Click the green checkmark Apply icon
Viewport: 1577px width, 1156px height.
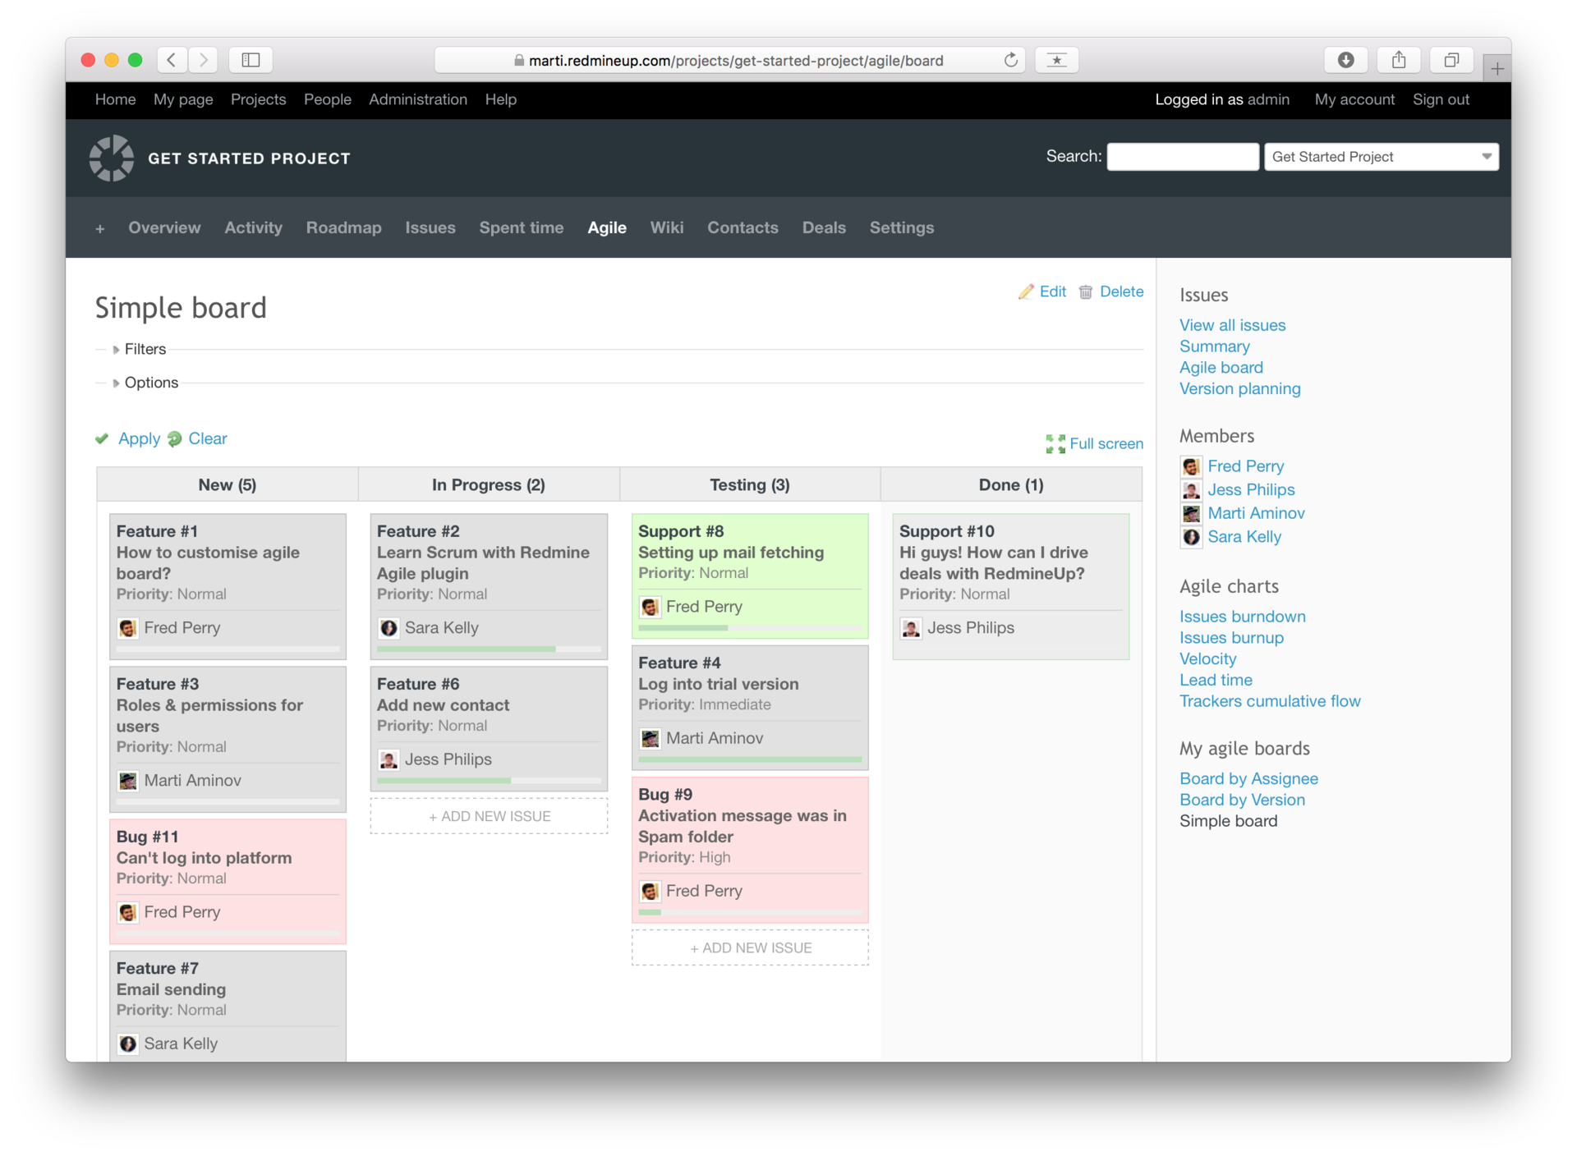pyautogui.click(x=102, y=439)
